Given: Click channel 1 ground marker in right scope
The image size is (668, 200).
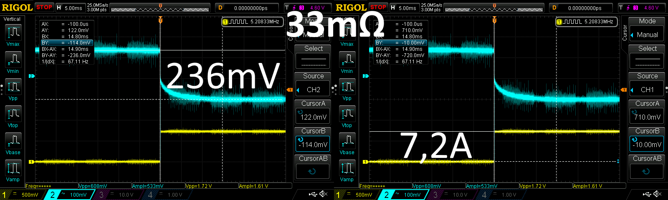Looking at the screenshot, I should point(365,162).
